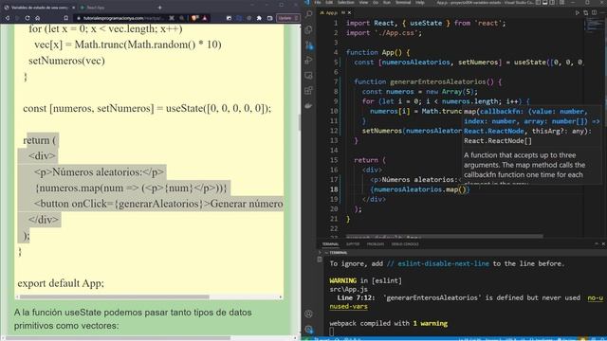The height and width of the screenshot is (341, 607).
Task: Open the Source Control view
Action: pos(308,45)
